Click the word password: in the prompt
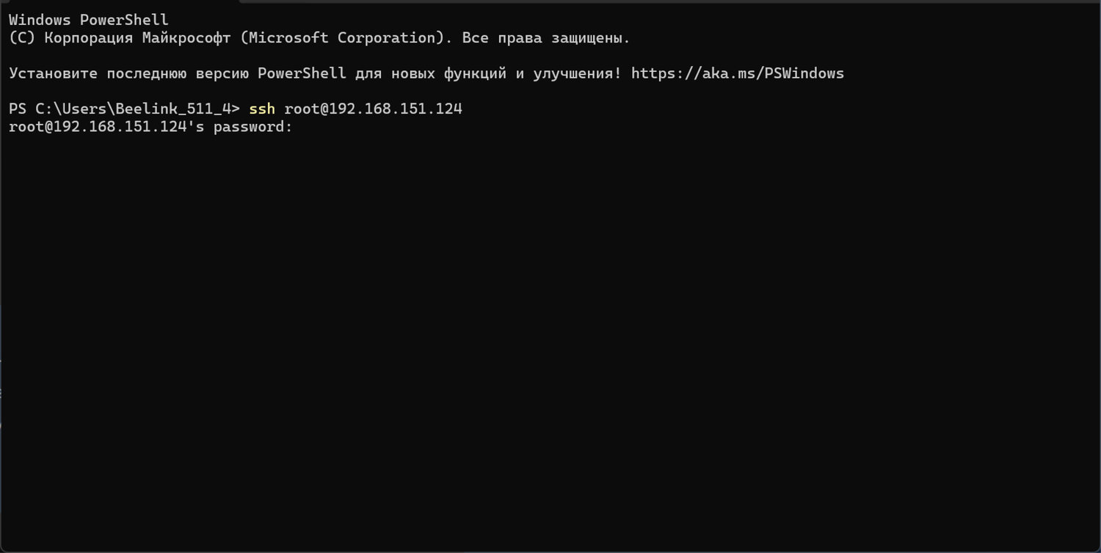Image resolution: width=1101 pixels, height=553 pixels. (252, 127)
